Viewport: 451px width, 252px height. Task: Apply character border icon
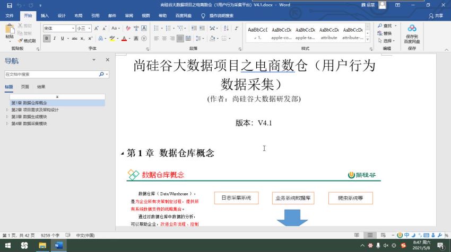point(144,28)
